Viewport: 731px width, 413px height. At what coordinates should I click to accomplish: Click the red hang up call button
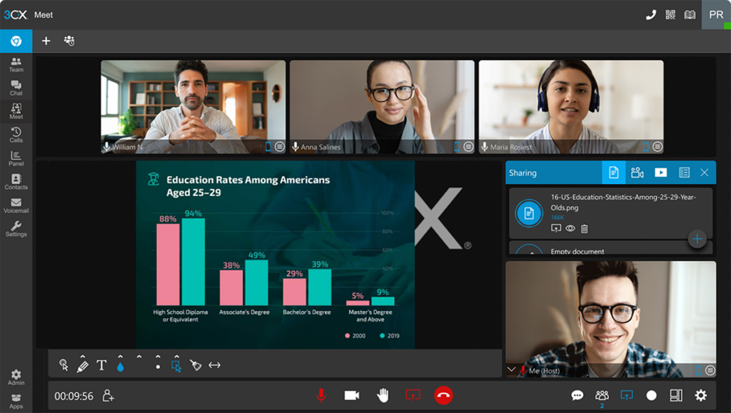(443, 395)
